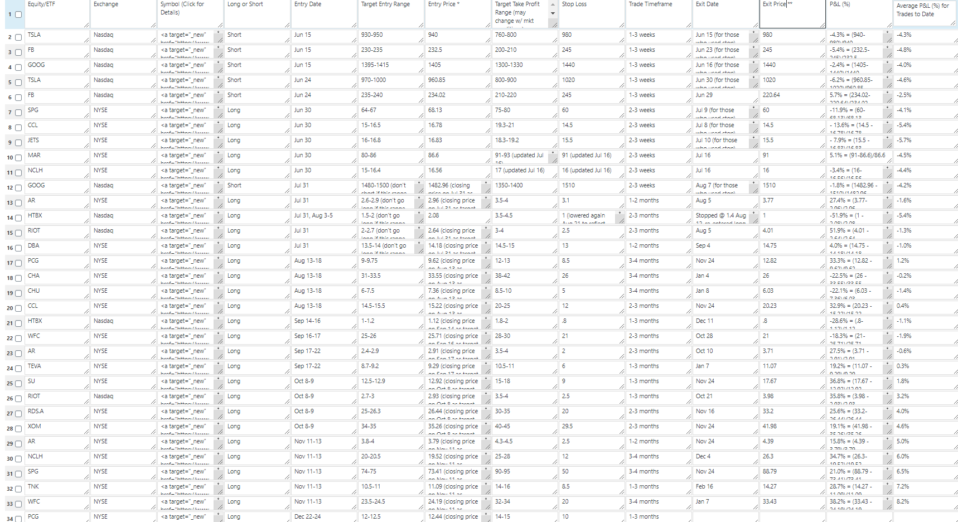
Task: Click the Sep 14-16 entry date cell
Action: [325, 323]
